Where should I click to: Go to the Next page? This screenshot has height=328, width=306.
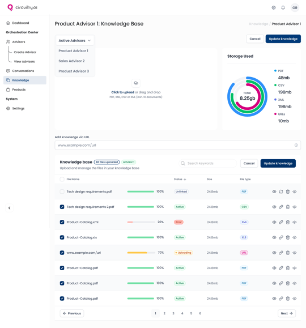coord(287,313)
